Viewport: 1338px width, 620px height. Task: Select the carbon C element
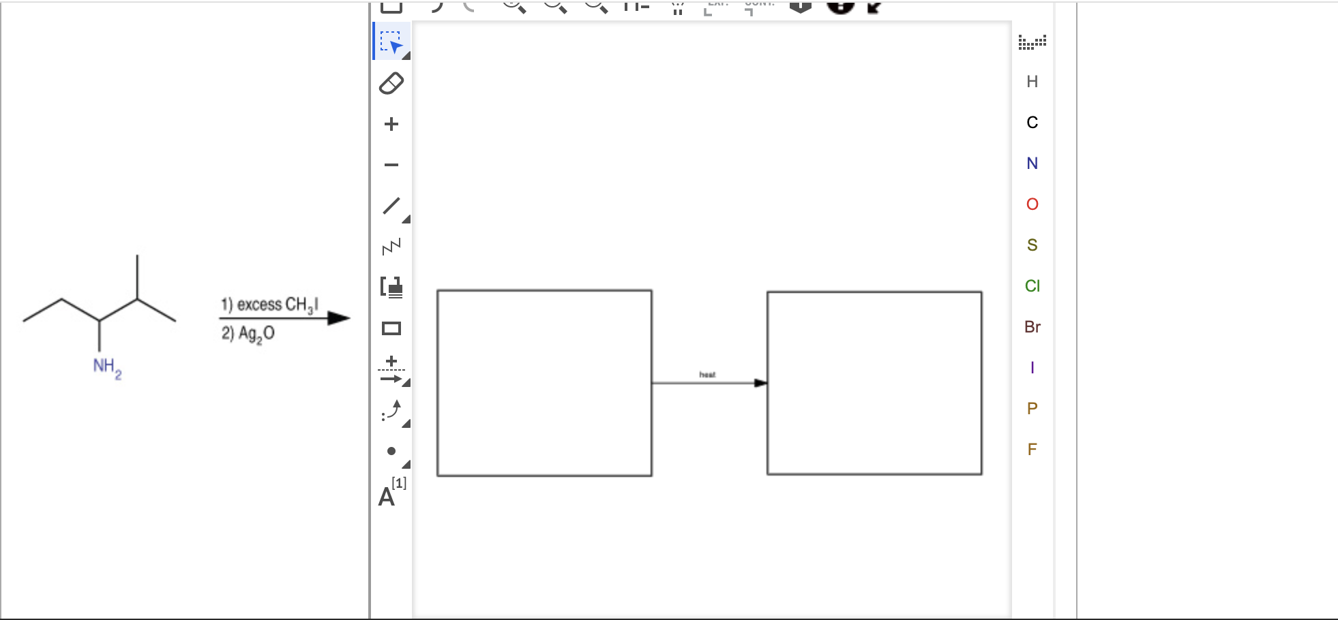[1032, 123]
